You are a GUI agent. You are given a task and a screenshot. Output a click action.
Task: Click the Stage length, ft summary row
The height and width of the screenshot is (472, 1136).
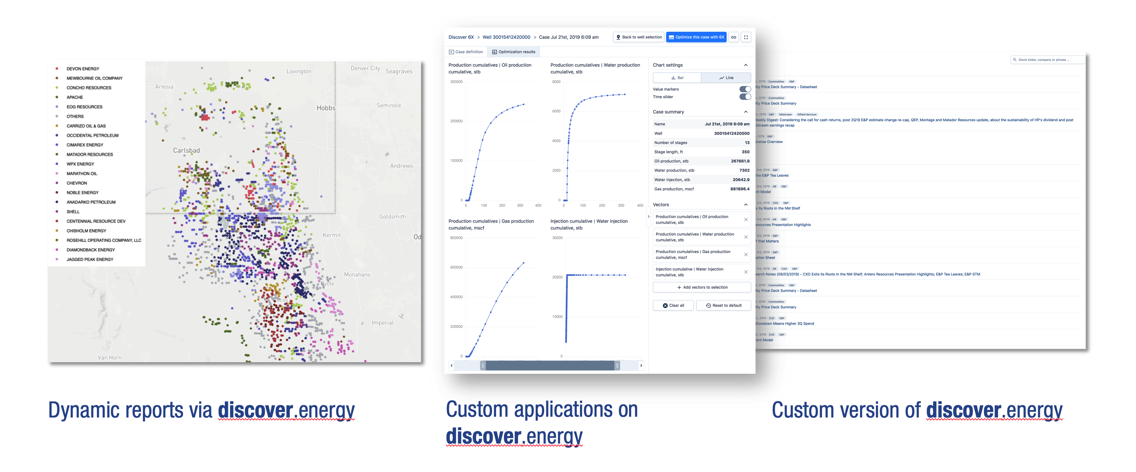[702, 152]
